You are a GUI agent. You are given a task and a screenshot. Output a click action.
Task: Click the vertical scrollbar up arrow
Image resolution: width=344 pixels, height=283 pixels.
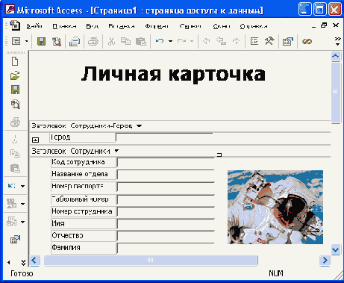[x=336, y=56]
